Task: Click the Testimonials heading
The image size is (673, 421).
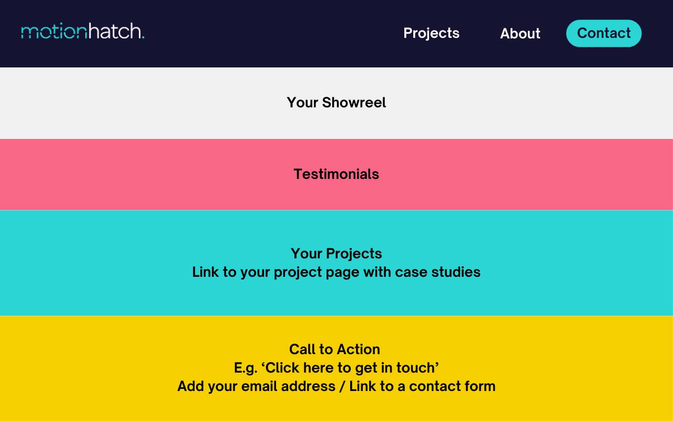Action: 336,174
